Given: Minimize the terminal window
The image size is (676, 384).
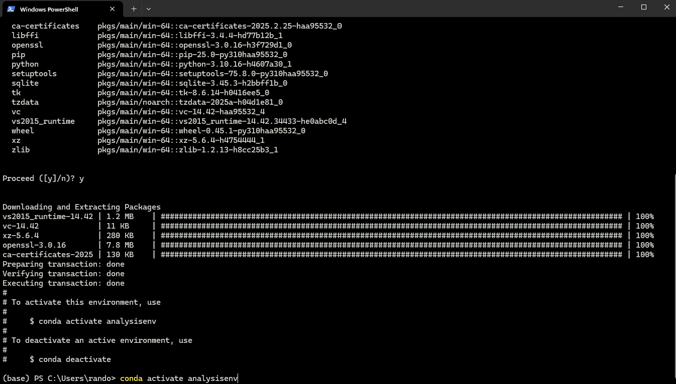Looking at the screenshot, I should tap(621, 8).
